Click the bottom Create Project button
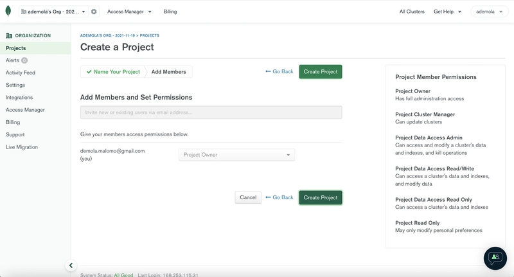The height and width of the screenshot is (277, 514). click(320, 198)
